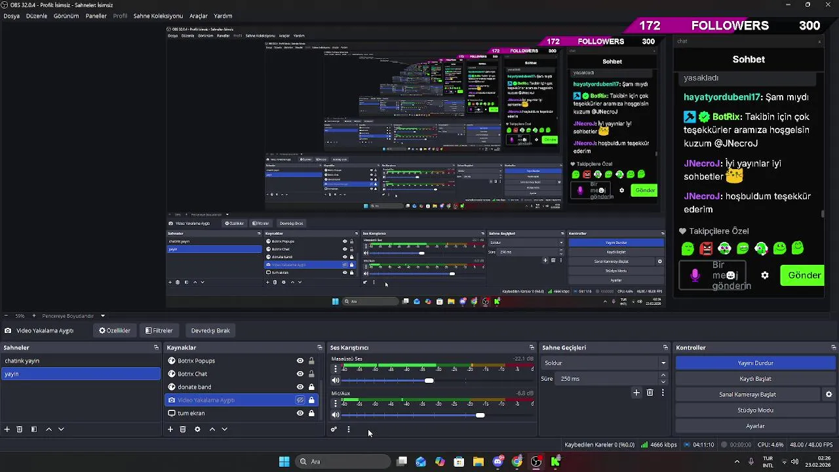The width and height of the screenshot is (839, 472).
Task: Undock the Ses Karıştırıcı panel
Action: (532, 347)
